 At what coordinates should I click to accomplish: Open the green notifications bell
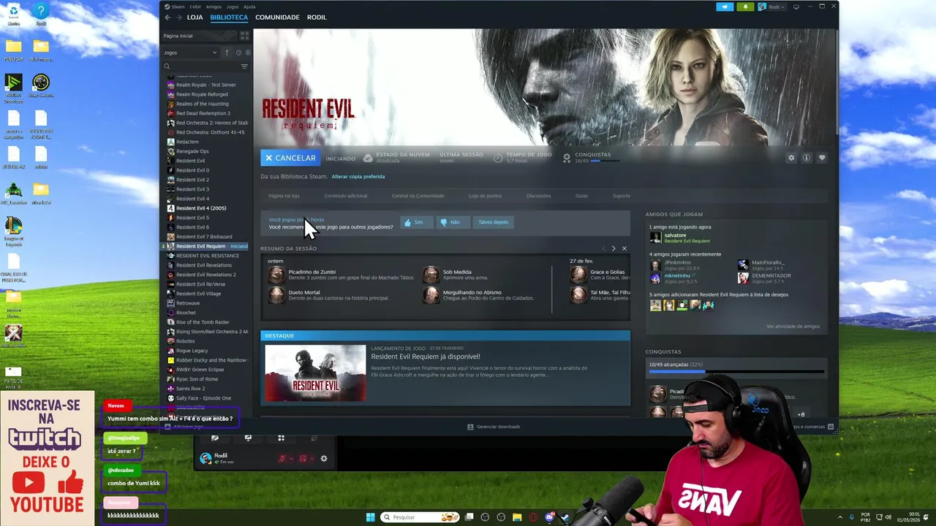click(x=745, y=7)
